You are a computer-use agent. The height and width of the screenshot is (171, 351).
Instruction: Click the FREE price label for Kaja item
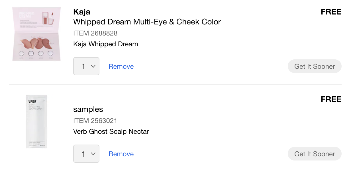331,12
